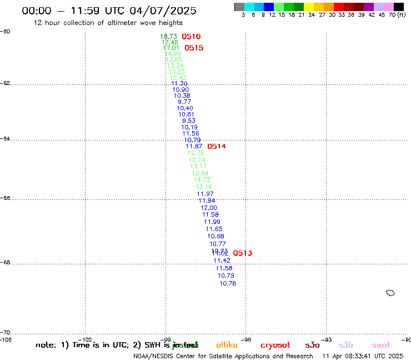Click the 0516 time stamp

pos(191,37)
